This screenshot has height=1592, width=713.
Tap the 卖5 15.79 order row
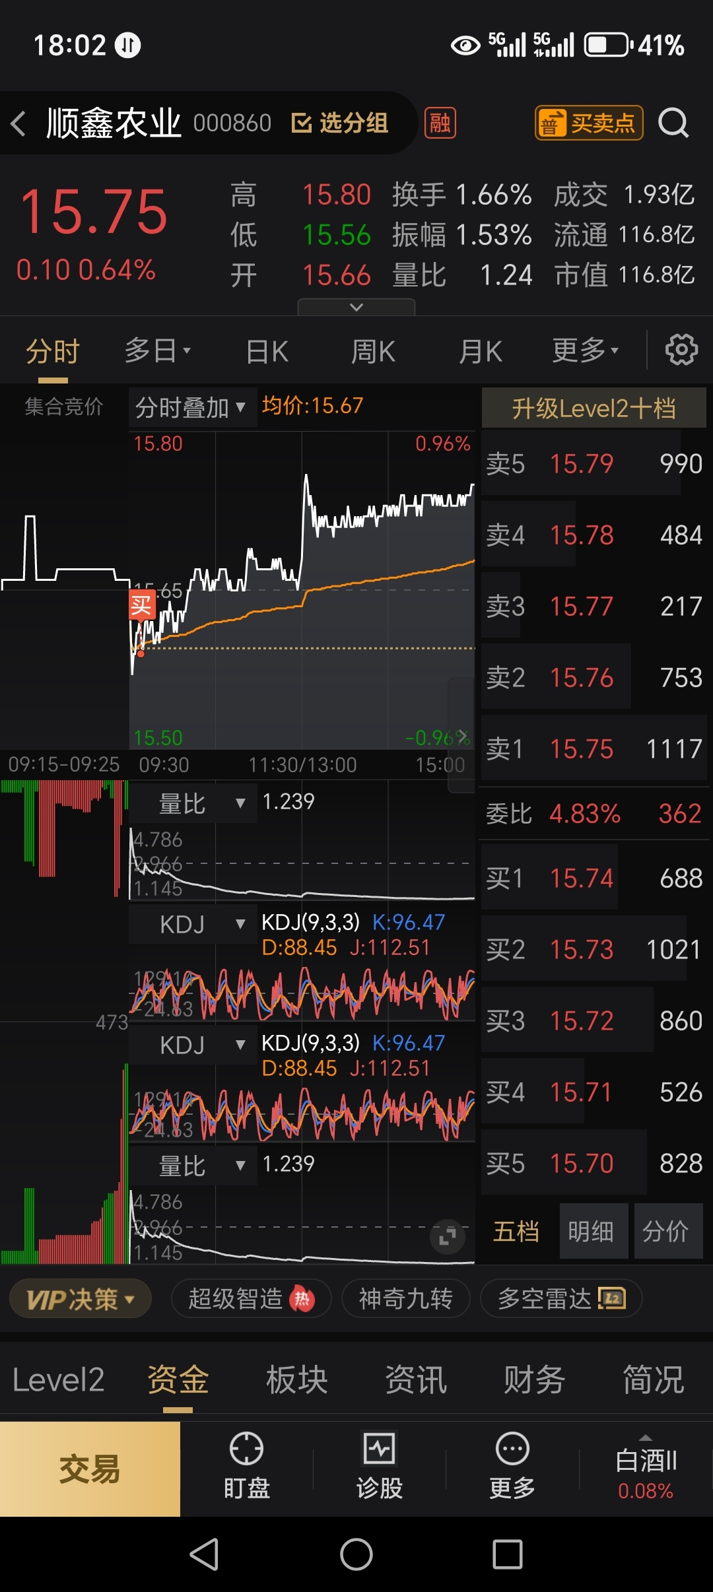click(x=594, y=463)
